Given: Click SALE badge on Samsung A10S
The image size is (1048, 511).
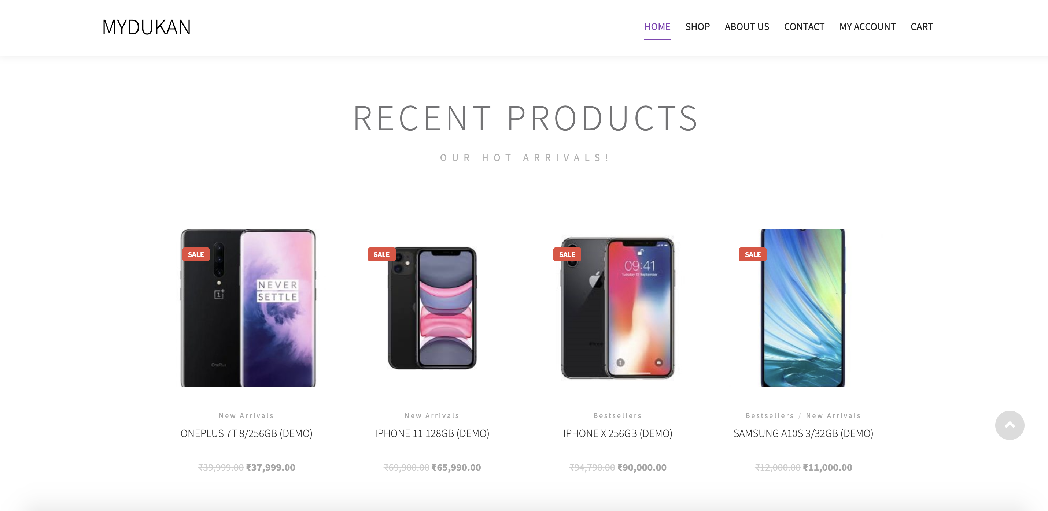Looking at the screenshot, I should (x=752, y=254).
